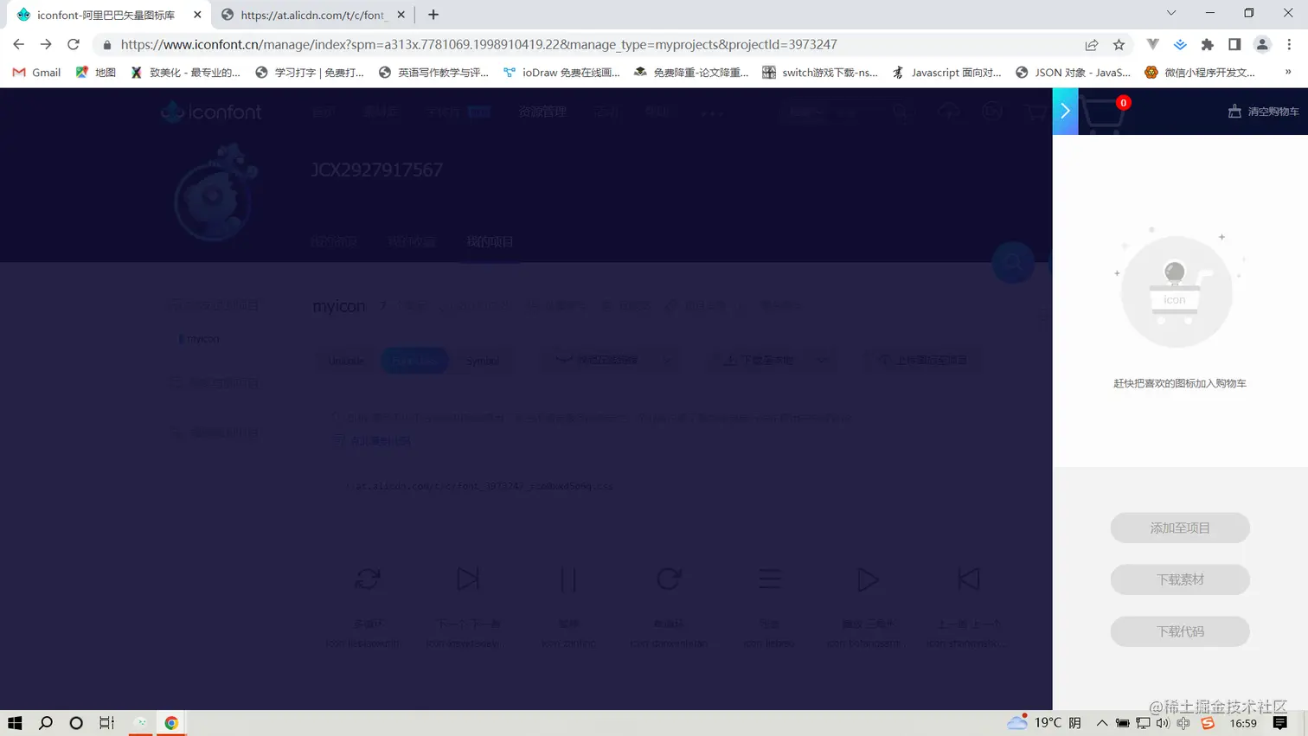The image size is (1308, 736).
Task: Open Task View on the taskbar
Action: [106, 723]
